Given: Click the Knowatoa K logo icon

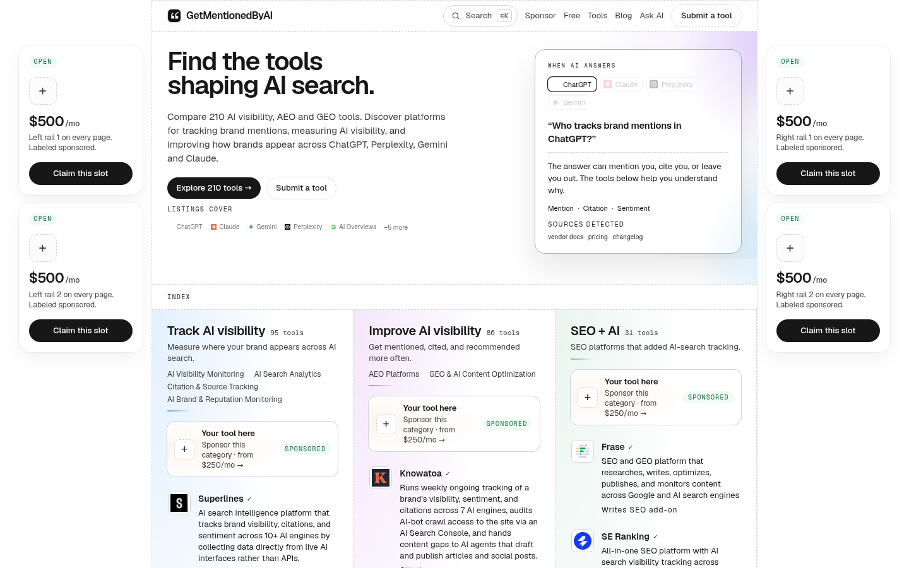Looking at the screenshot, I should [381, 478].
